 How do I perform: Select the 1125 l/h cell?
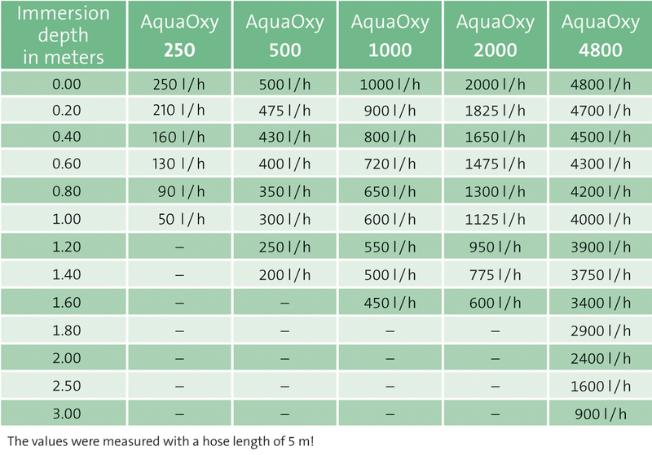(x=496, y=219)
